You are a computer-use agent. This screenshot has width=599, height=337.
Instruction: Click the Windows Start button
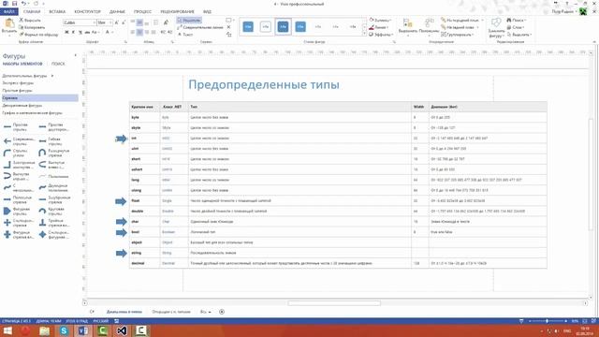coord(7,330)
